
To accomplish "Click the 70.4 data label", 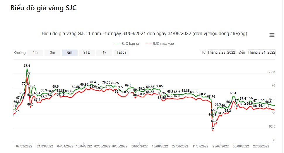I will pos(93,82).
